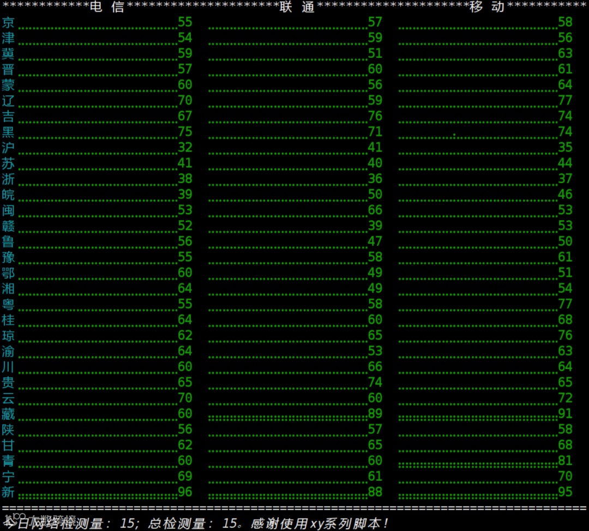Click 联通 value 36 in 浙 row
The height and width of the screenshot is (531, 589).
click(375, 178)
